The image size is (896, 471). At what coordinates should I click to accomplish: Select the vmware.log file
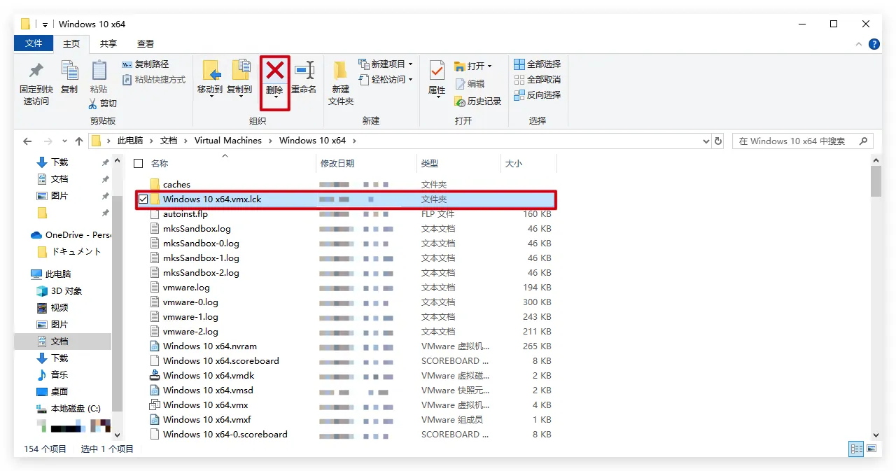tap(186, 288)
